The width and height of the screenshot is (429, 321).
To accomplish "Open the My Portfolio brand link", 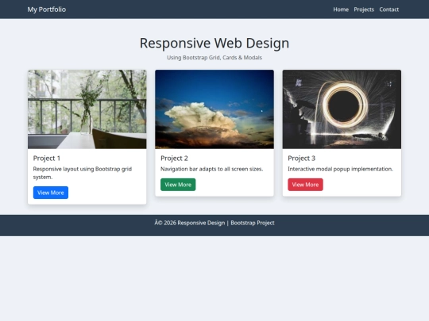I will [x=47, y=10].
